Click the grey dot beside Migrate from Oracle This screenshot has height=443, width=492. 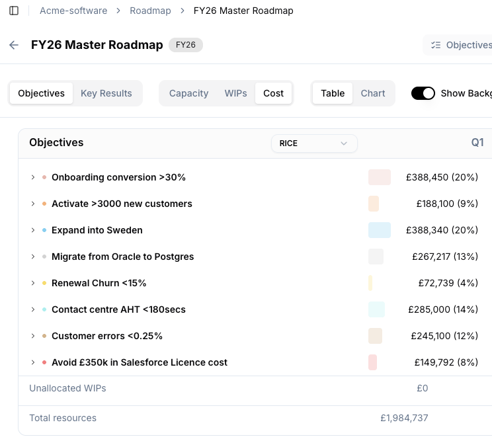pos(44,257)
